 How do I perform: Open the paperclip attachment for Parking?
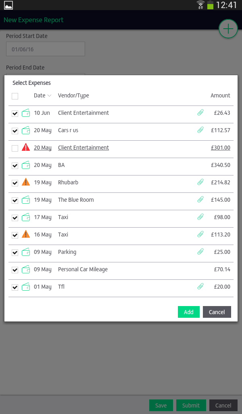tap(200, 251)
